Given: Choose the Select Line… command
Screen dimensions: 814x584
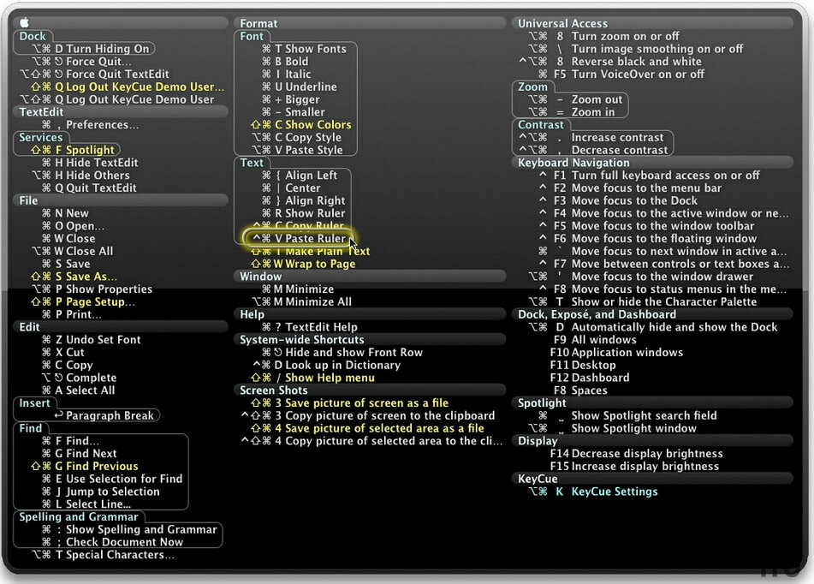Looking at the screenshot, I should point(86,504).
